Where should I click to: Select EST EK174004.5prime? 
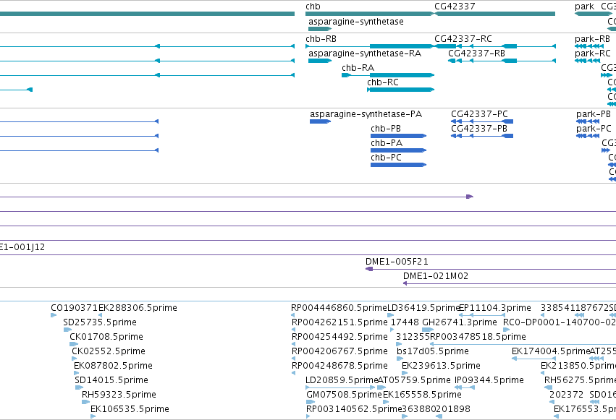pos(534,359)
